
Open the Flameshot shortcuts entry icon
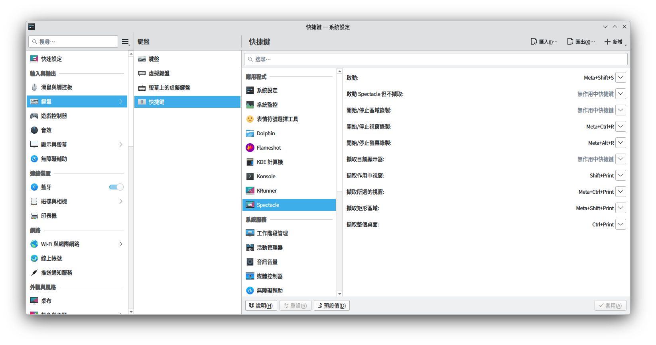click(250, 148)
